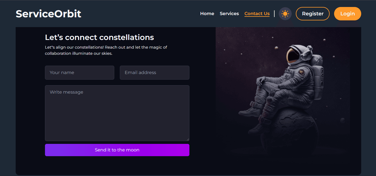This screenshot has width=376, height=176.
Task: Focus the Your name field
Action: (x=80, y=73)
